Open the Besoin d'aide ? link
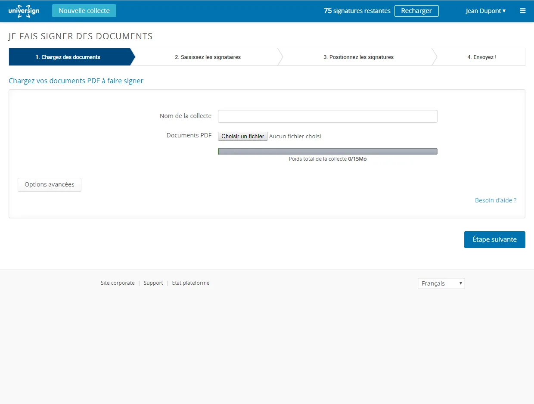Image resolution: width=534 pixels, height=404 pixels. [x=496, y=200]
